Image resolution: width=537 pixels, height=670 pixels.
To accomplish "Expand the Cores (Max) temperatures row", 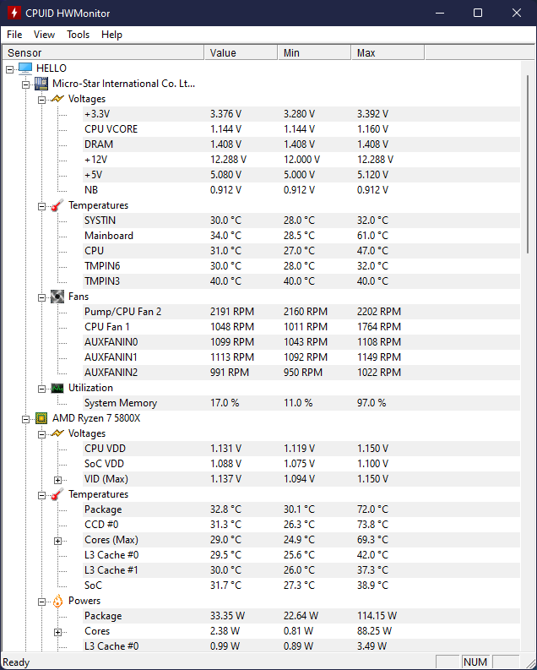I will click(x=57, y=541).
